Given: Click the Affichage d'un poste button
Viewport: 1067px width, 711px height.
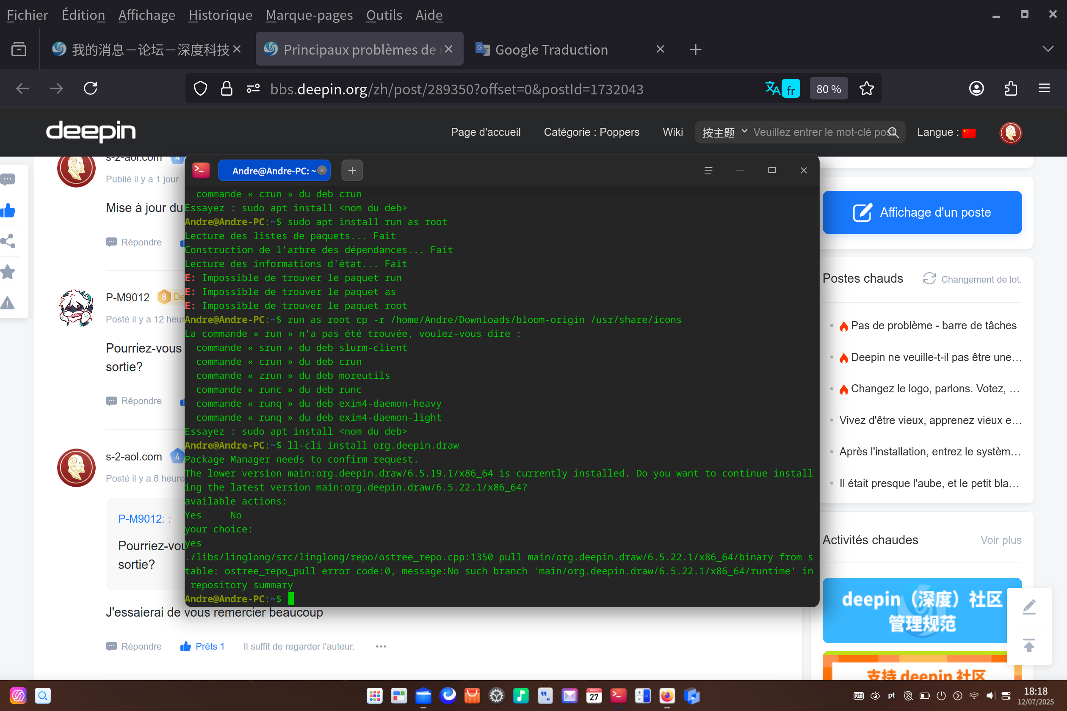Looking at the screenshot, I should 922,212.
